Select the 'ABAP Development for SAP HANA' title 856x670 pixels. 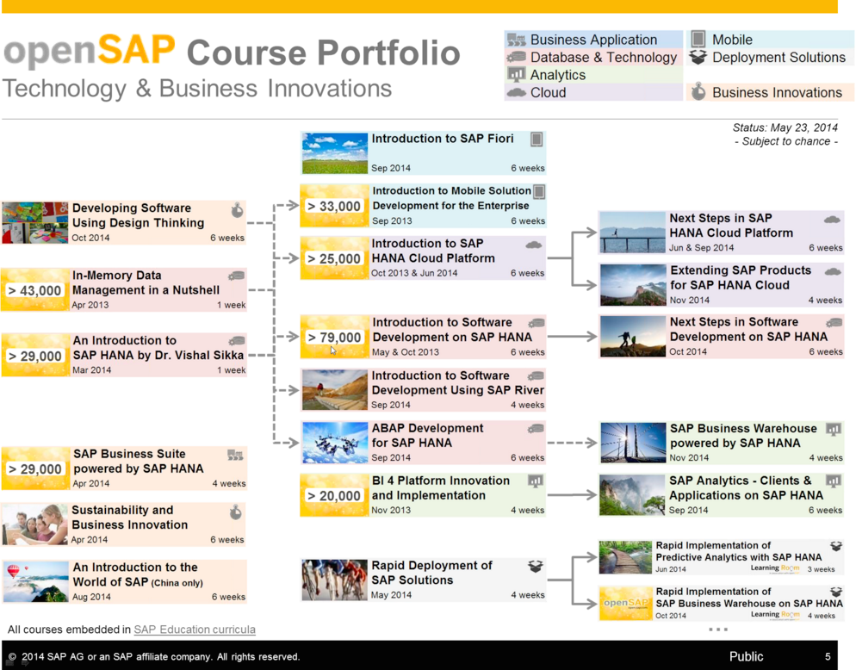(427, 435)
